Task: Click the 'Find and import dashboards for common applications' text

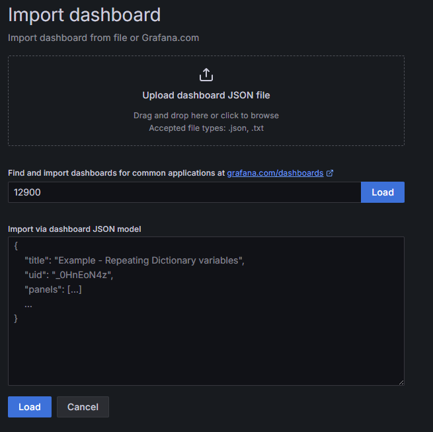Action: [116, 173]
